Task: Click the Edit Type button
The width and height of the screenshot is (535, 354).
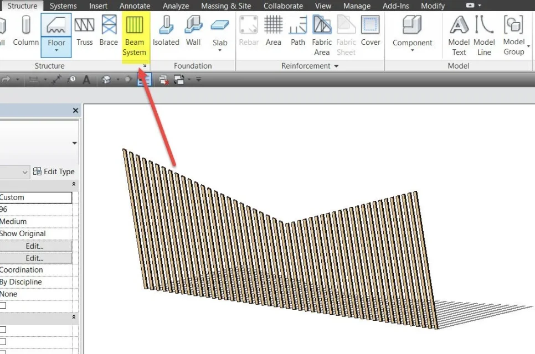Action: 54,171
